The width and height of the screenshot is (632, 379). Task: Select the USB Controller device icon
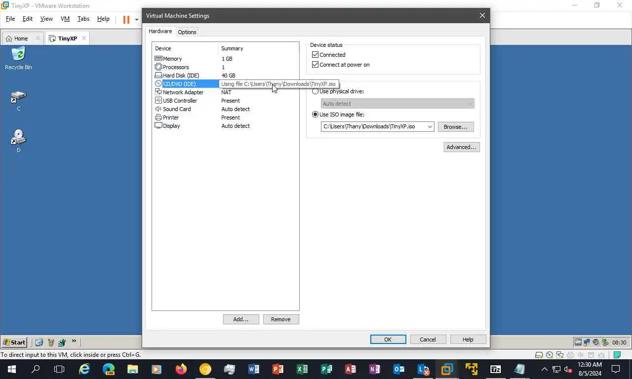[x=158, y=101]
